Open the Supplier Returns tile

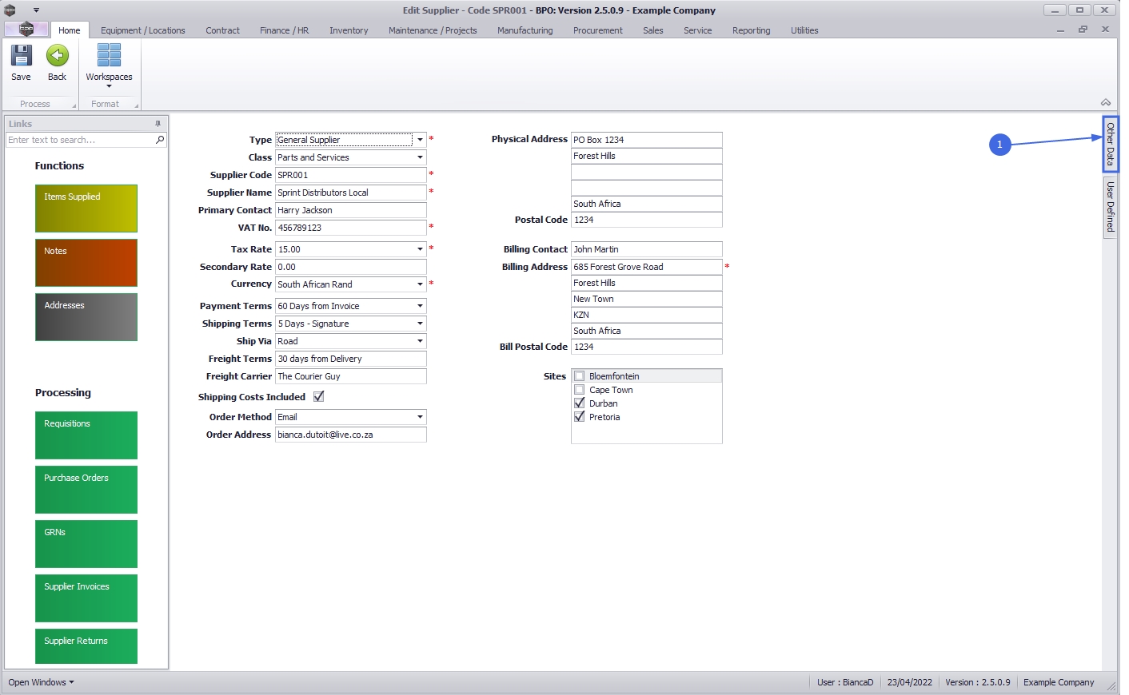[86, 646]
